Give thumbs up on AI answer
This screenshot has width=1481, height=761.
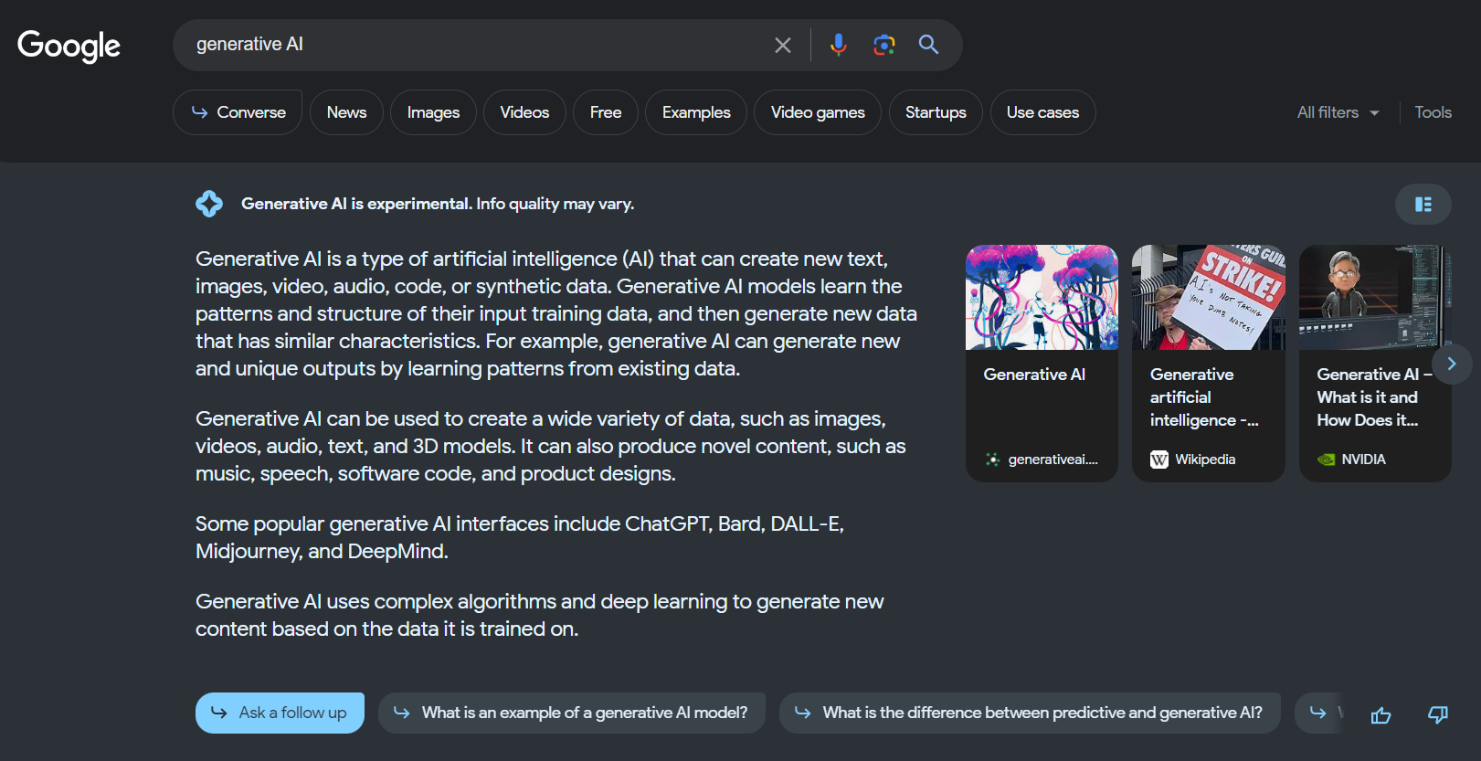(1381, 714)
